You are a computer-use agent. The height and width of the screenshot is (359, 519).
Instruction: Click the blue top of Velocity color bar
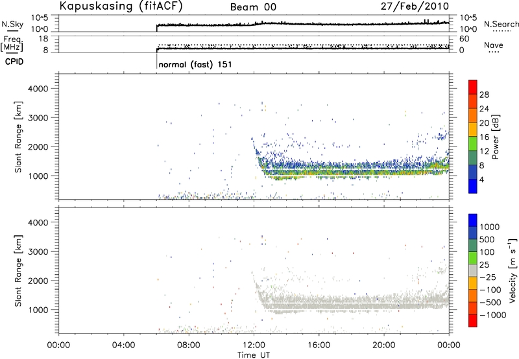point(473,220)
